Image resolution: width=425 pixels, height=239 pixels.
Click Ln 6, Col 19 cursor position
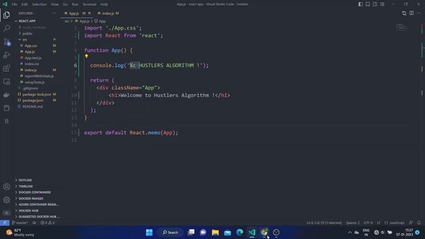(x=324, y=223)
